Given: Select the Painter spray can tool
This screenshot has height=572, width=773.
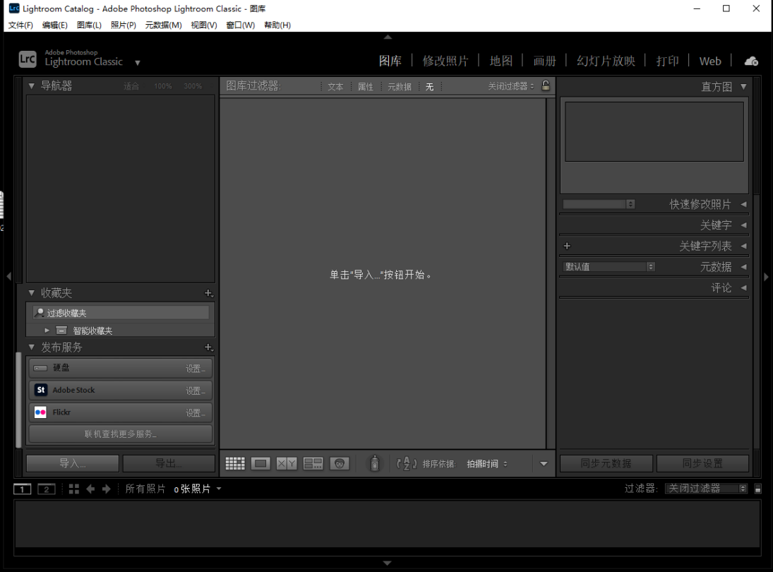Looking at the screenshot, I should (375, 463).
